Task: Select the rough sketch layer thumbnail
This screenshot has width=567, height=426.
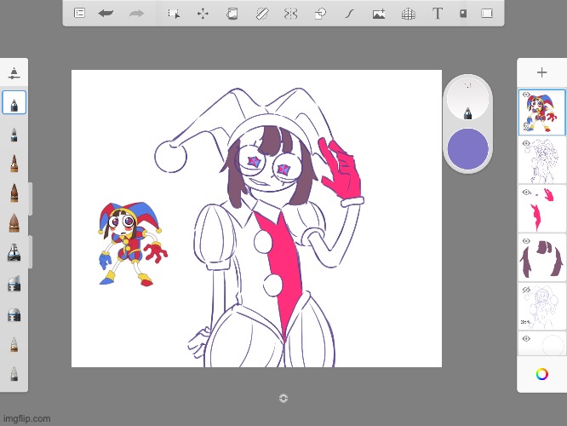Action: pos(541,307)
